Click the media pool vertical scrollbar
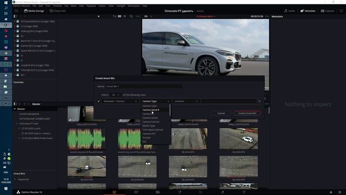The height and width of the screenshot is (195, 346). 269,110
